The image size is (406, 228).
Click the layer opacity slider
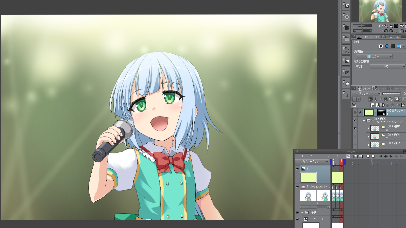(x=391, y=94)
